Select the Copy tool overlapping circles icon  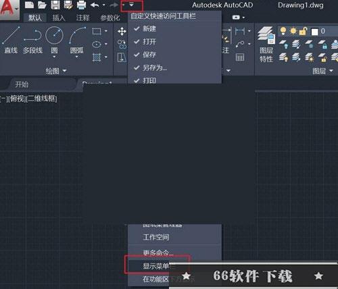coord(122,44)
